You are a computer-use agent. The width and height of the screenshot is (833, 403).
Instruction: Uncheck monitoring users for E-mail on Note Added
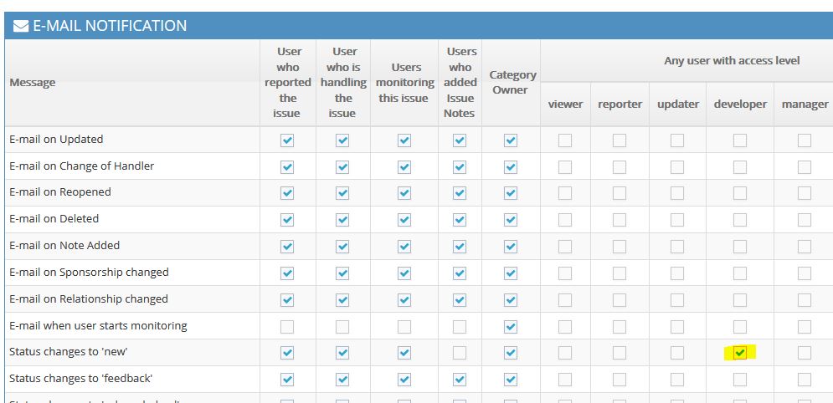404,247
